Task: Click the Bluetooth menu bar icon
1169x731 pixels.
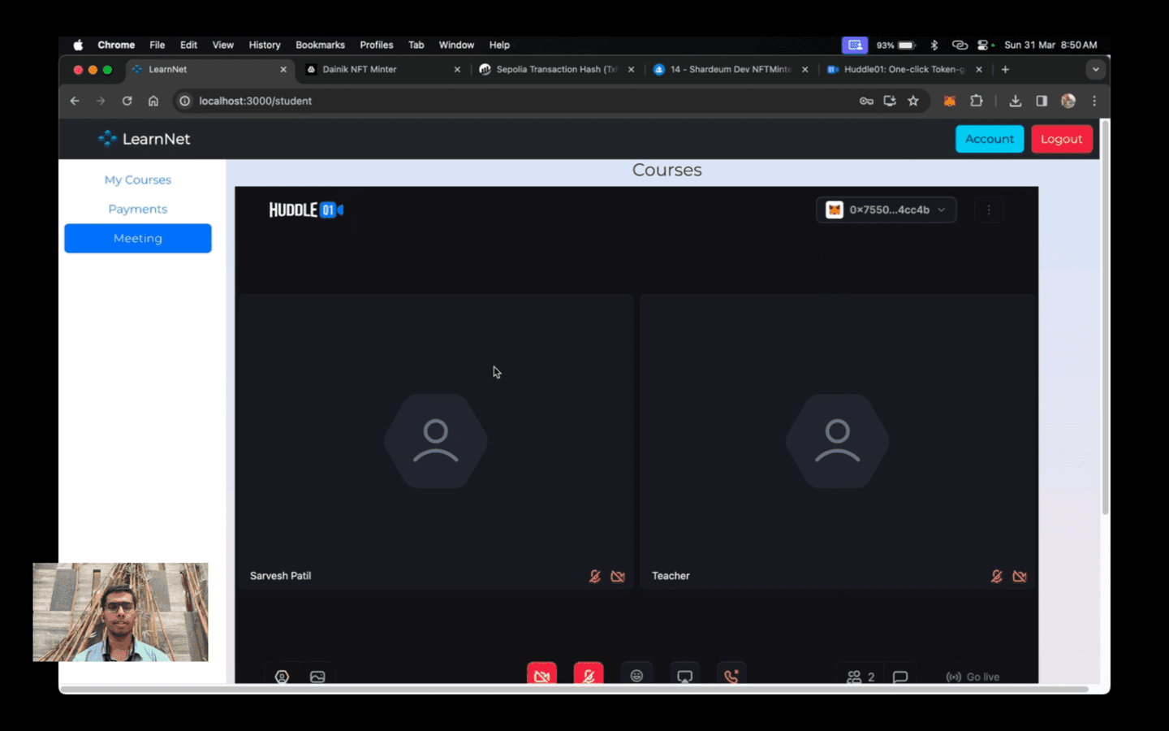Action: [x=934, y=45]
